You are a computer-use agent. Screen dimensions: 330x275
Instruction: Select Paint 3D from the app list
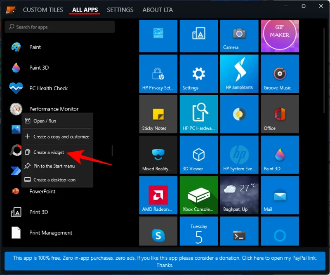pyautogui.click(x=39, y=68)
